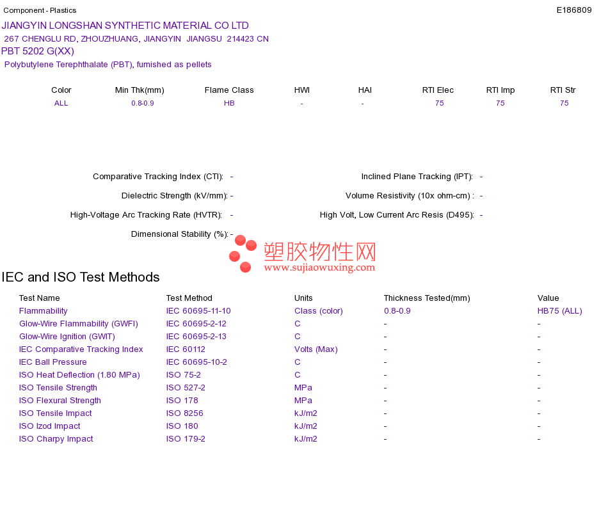Select the Flammability test name
Image resolution: width=608 pixels, height=512 pixels.
click(x=44, y=310)
